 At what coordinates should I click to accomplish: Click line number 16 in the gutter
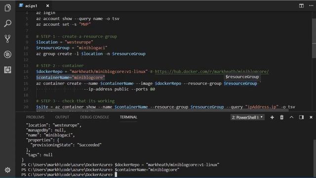26,84
